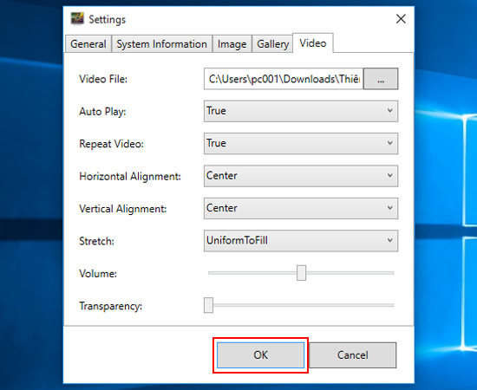Open the Vertical Alignment combo box
The image size is (477, 390).
point(301,208)
